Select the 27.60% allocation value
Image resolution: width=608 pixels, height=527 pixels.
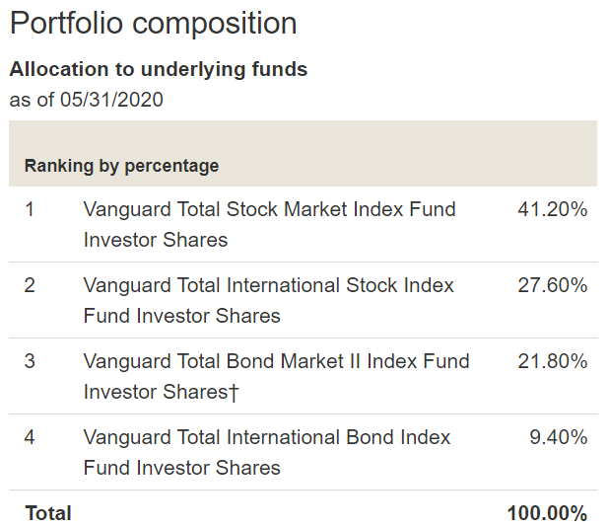point(552,285)
